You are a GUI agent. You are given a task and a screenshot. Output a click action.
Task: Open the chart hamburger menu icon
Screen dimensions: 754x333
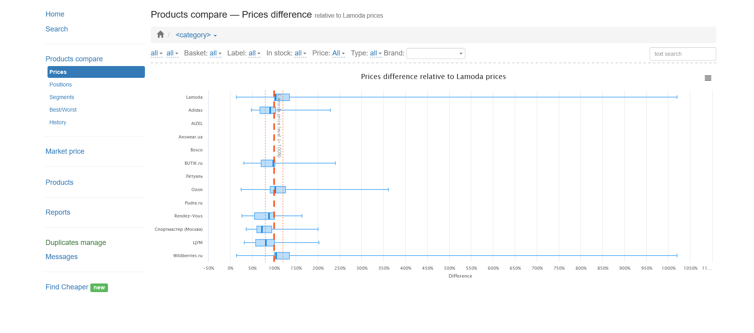(x=708, y=78)
